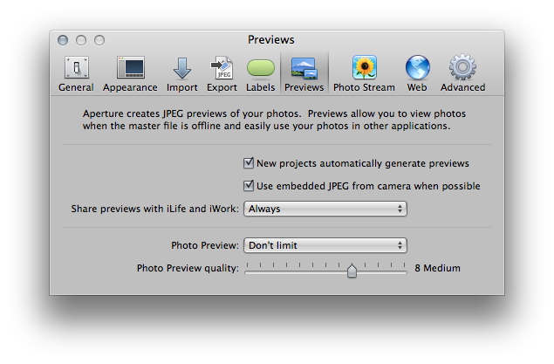Click the Advanced label text
The height and width of the screenshot is (364, 554).
tap(463, 87)
